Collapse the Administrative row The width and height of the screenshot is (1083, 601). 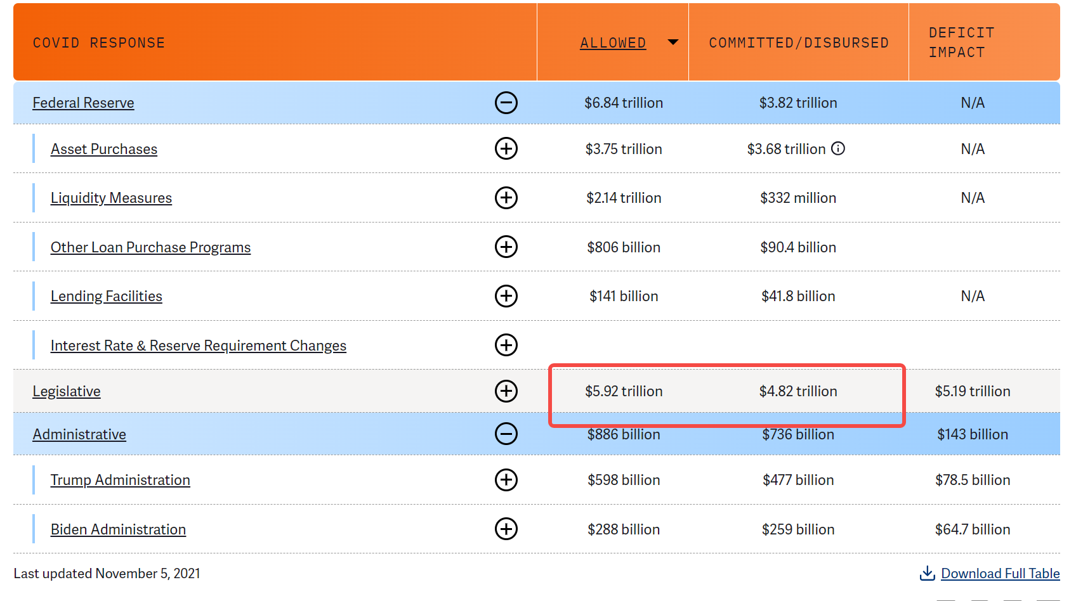pos(506,434)
